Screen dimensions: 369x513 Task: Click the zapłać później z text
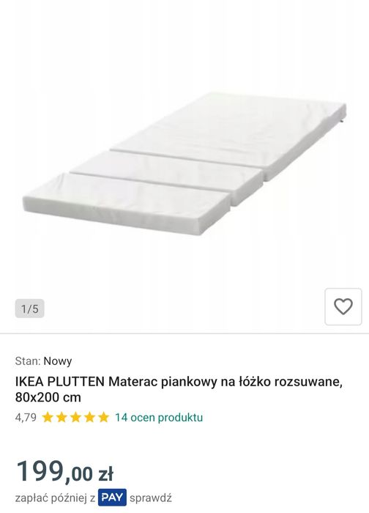coord(55,498)
